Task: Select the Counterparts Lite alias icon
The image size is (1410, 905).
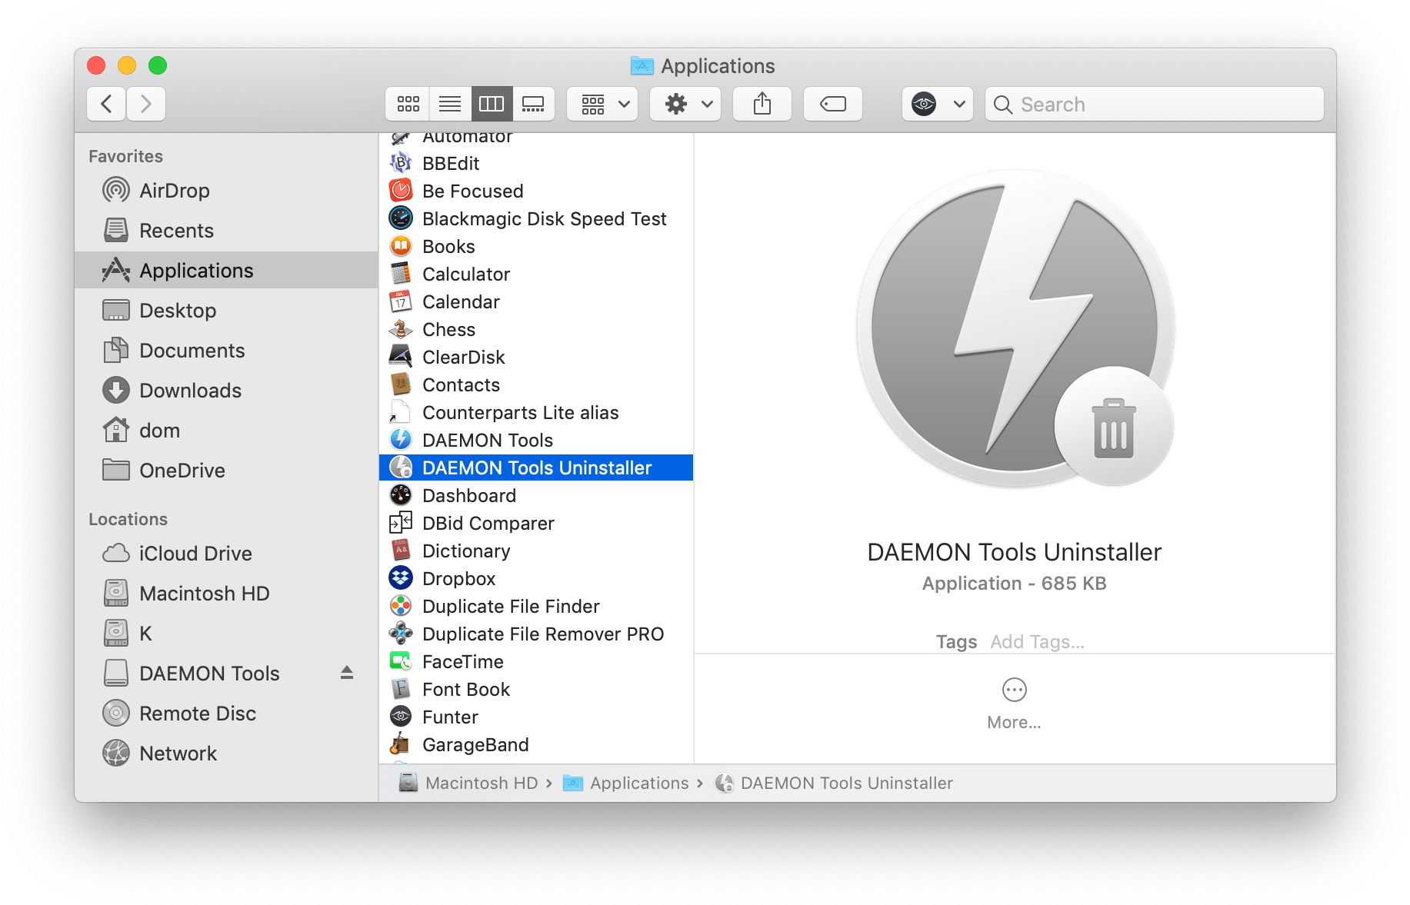Action: point(401,412)
